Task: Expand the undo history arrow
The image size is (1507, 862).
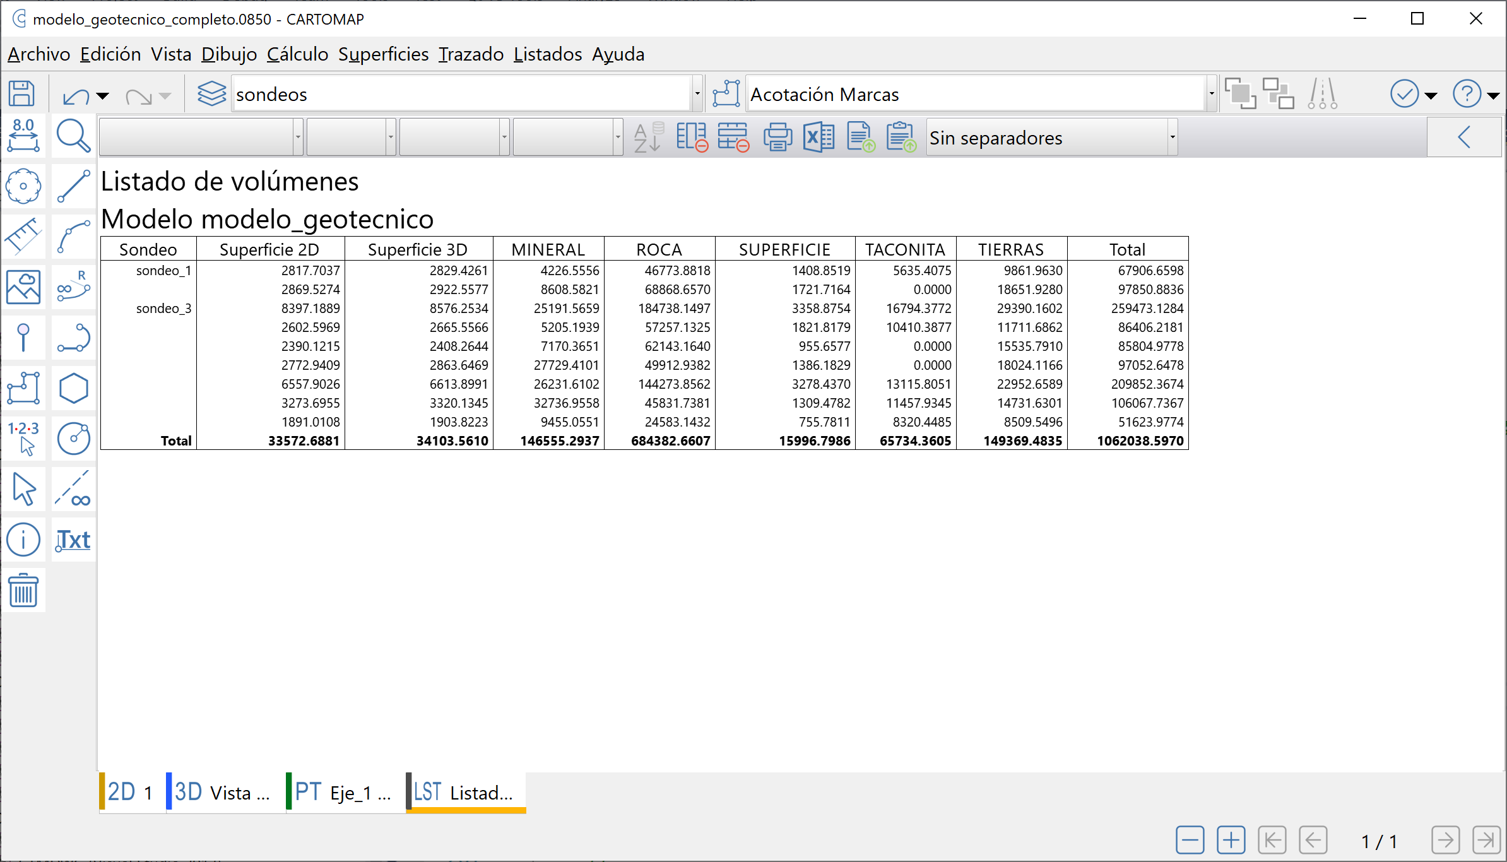Action: click(103, 96)
